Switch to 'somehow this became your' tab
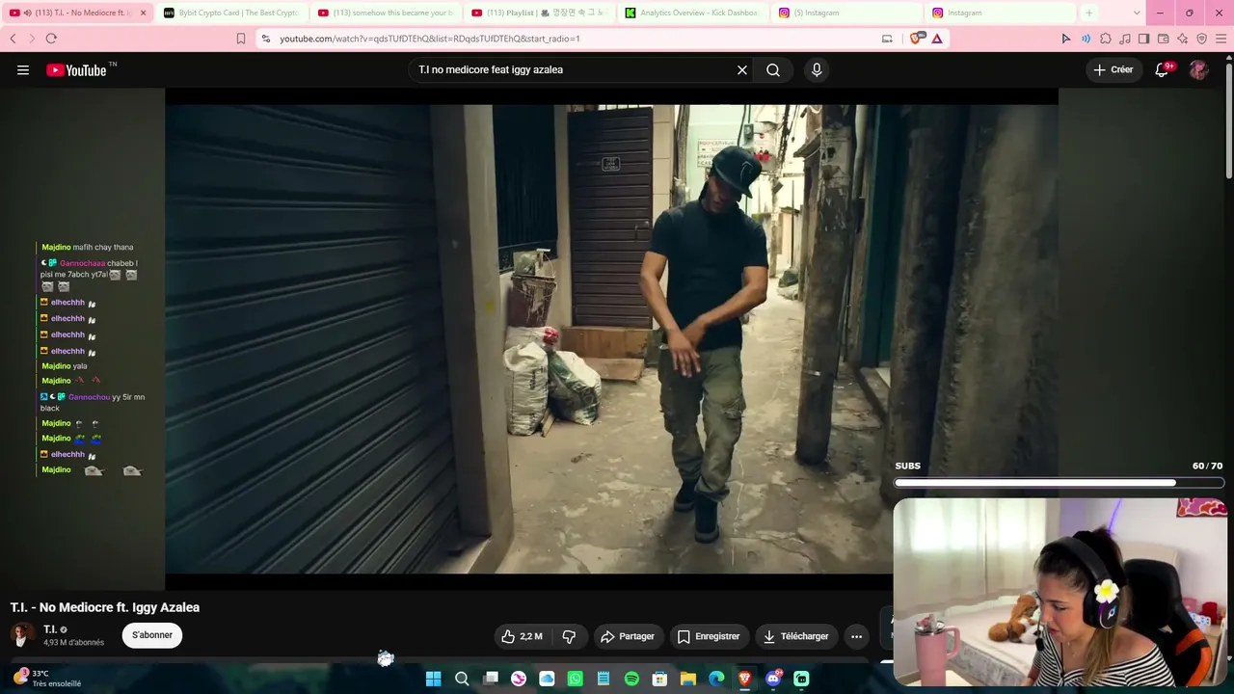The width and height of the screenshot is (1234, 694). [386, 13]
